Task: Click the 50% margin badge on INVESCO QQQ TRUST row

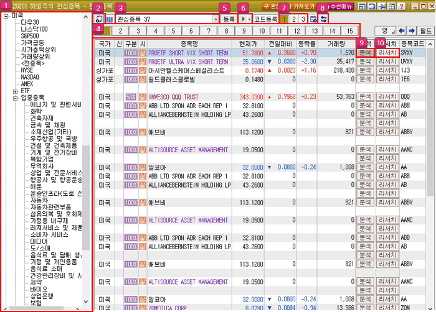Action: pos(131,97)
